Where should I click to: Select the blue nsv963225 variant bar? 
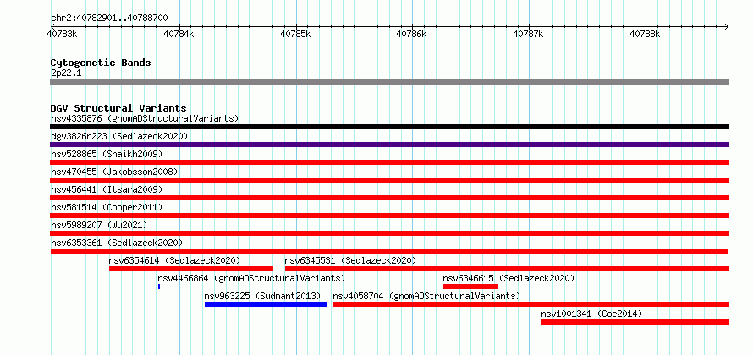tap(266, 304)
